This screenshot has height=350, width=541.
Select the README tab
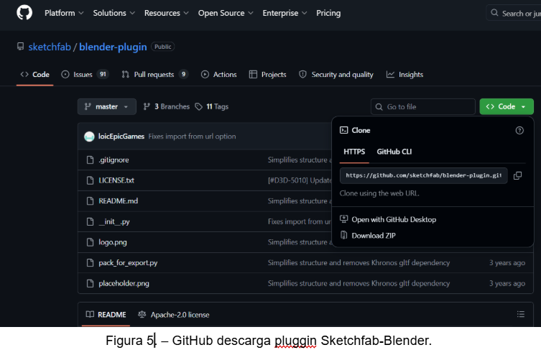coord(106,315)
